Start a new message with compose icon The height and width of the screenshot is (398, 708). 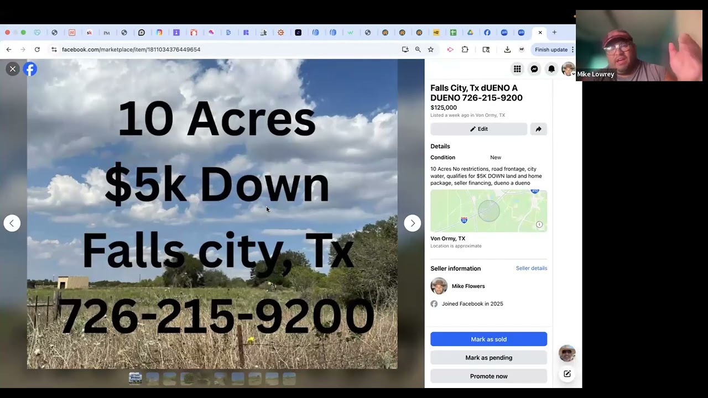click(567, 374)
